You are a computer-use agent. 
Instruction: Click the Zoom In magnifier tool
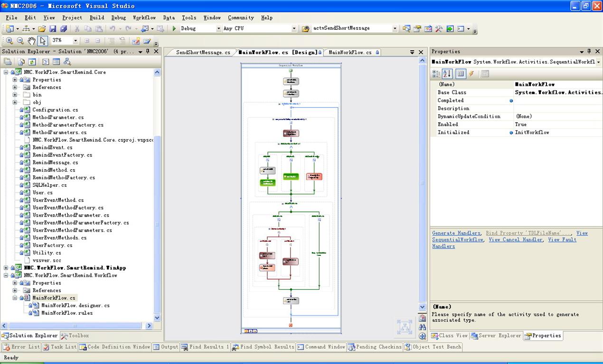(x=9, y=41)
